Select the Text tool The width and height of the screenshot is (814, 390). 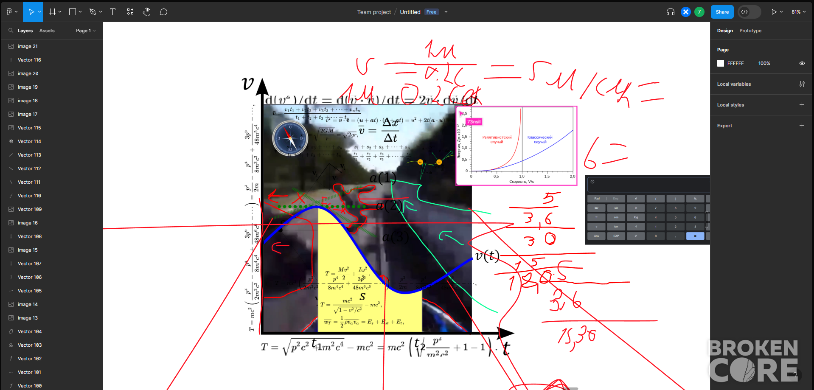click(112, 12)
